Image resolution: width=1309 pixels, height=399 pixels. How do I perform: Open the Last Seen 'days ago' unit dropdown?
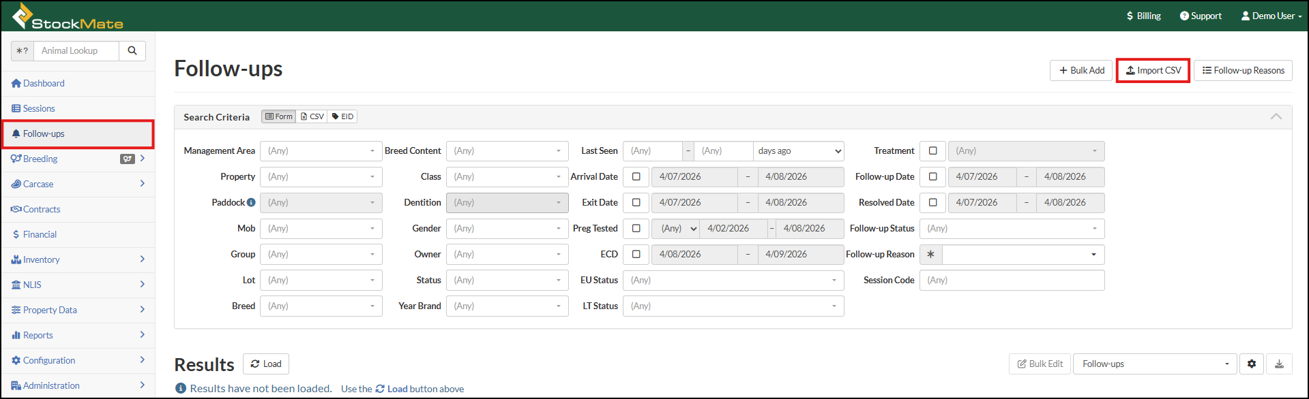799,150
